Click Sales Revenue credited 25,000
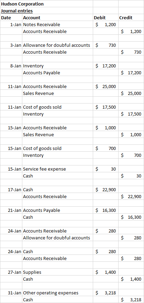Screen dimensions: 144x303 pyautogui.click(x=57, y=94)
